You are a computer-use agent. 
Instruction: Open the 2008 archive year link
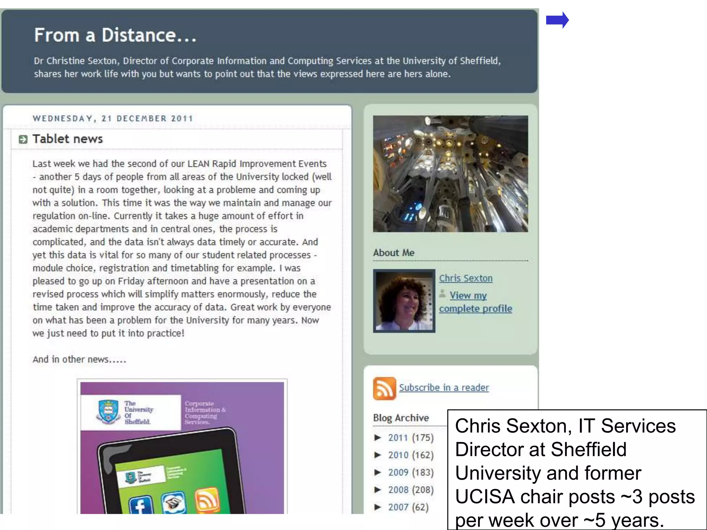398,490
